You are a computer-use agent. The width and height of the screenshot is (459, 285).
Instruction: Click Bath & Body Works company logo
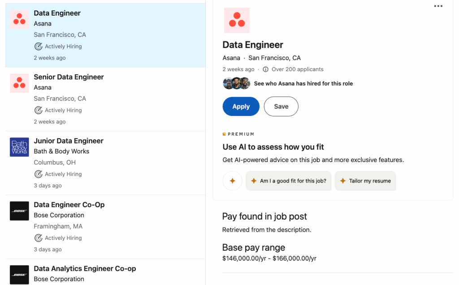[19, 147]
